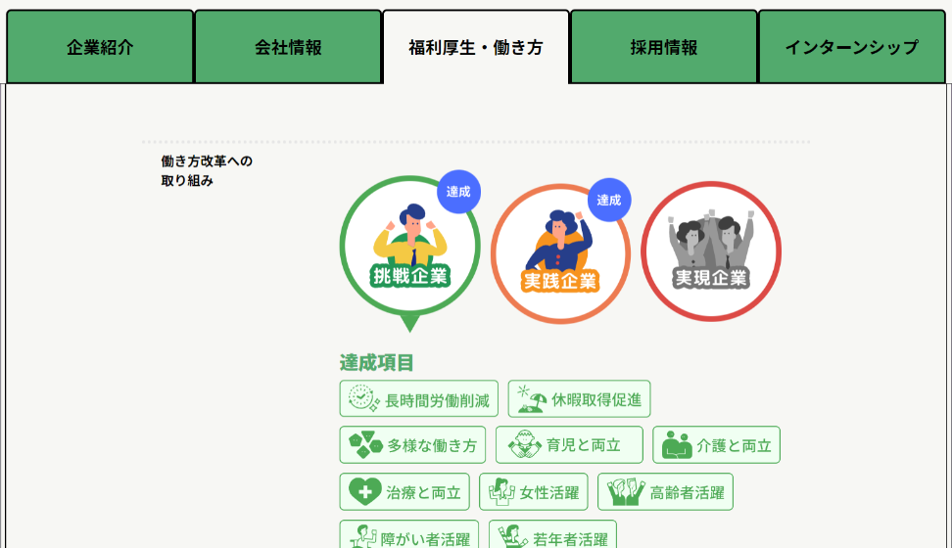Open the 企業紹介 tab

tap(100, 47)
